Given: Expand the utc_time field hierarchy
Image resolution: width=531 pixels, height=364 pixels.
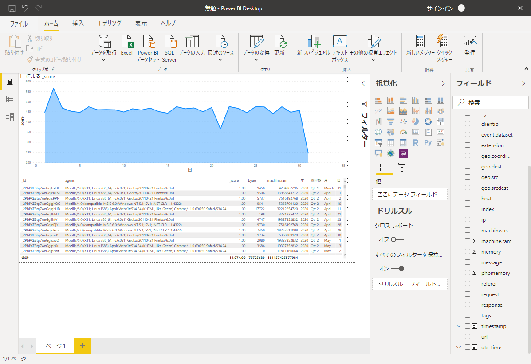Looking at the screenshot, I should [459, 347].
